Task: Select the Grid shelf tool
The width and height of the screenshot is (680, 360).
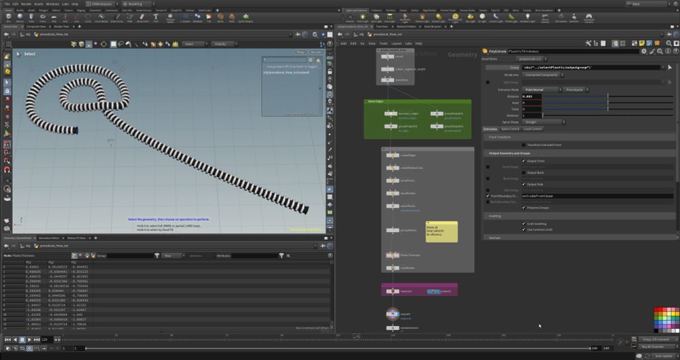Action: coord(54,18)
